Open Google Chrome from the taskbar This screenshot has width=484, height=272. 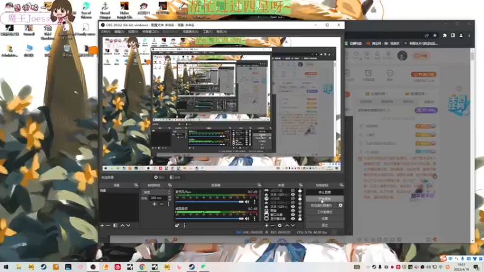pos(142,267)
